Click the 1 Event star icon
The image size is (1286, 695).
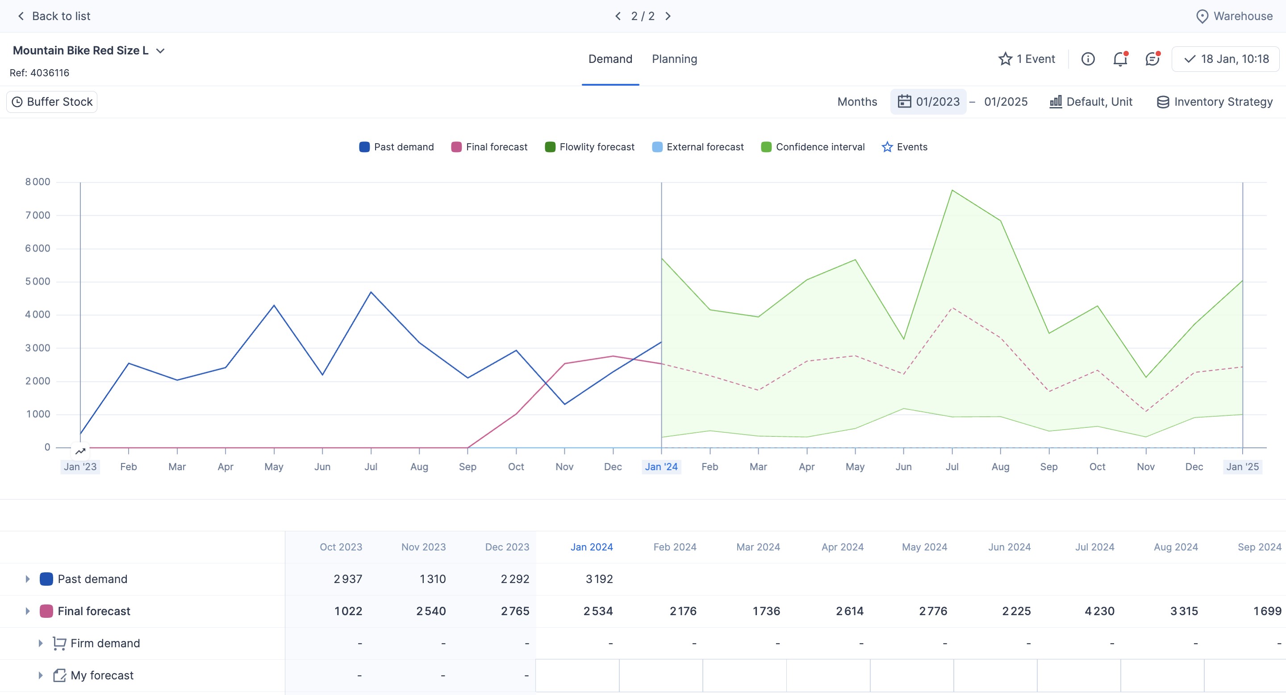point(1005,59)
